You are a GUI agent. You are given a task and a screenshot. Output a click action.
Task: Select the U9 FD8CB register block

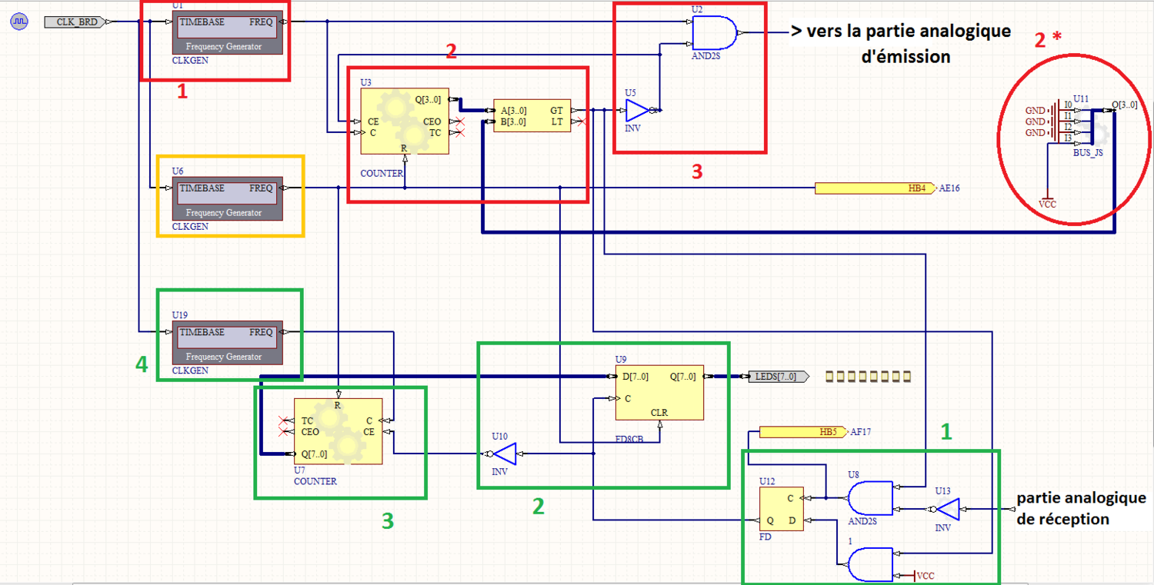[x=659, y=393]
